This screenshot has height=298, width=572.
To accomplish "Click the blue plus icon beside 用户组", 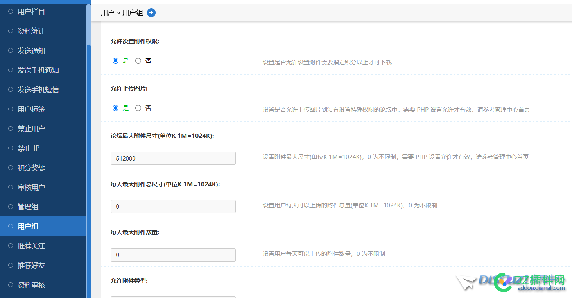I will click(x=151, y=13).
